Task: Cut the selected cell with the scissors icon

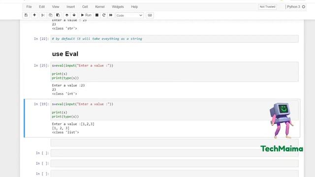Action: tap(43, 15)
